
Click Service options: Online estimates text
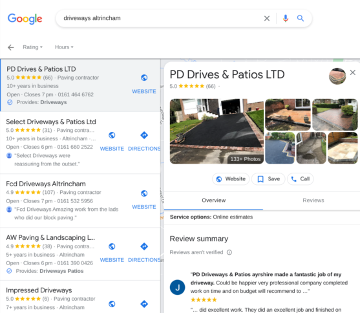point(211,217)
